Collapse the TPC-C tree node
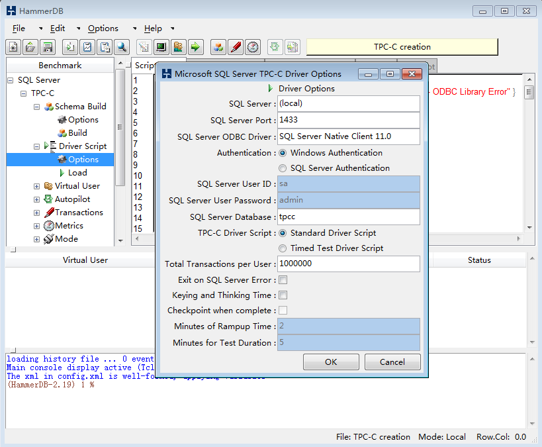Viewport: 542px width, 447px height. coord(24,93)
